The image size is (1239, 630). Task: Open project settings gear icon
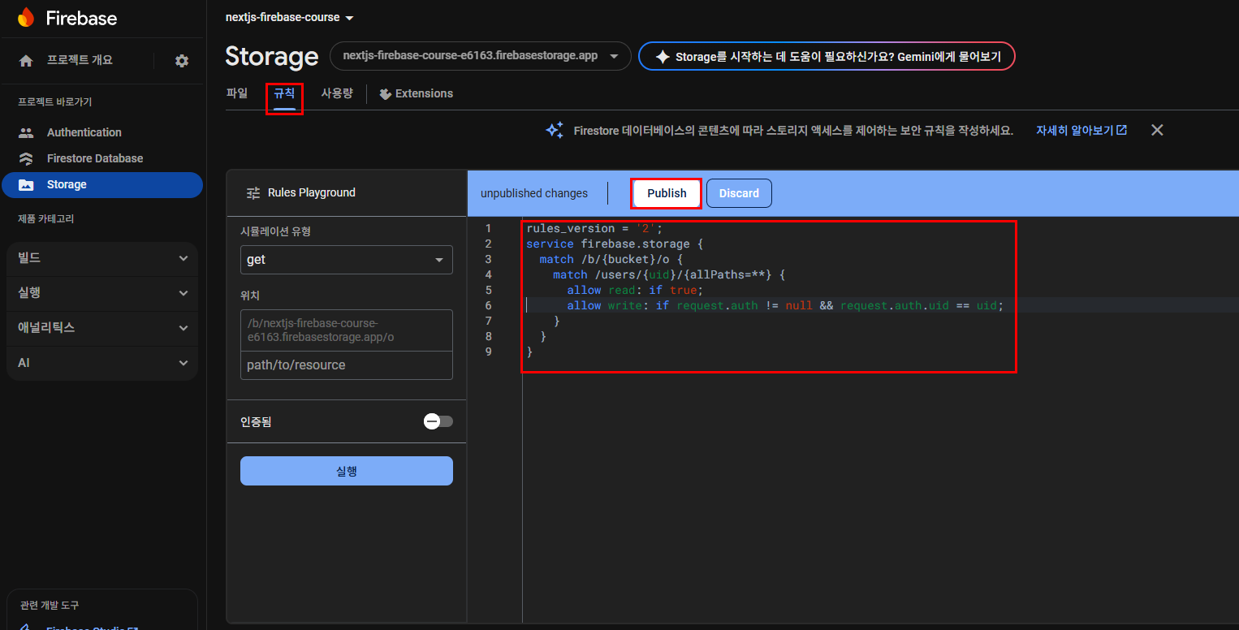point(182,61)
